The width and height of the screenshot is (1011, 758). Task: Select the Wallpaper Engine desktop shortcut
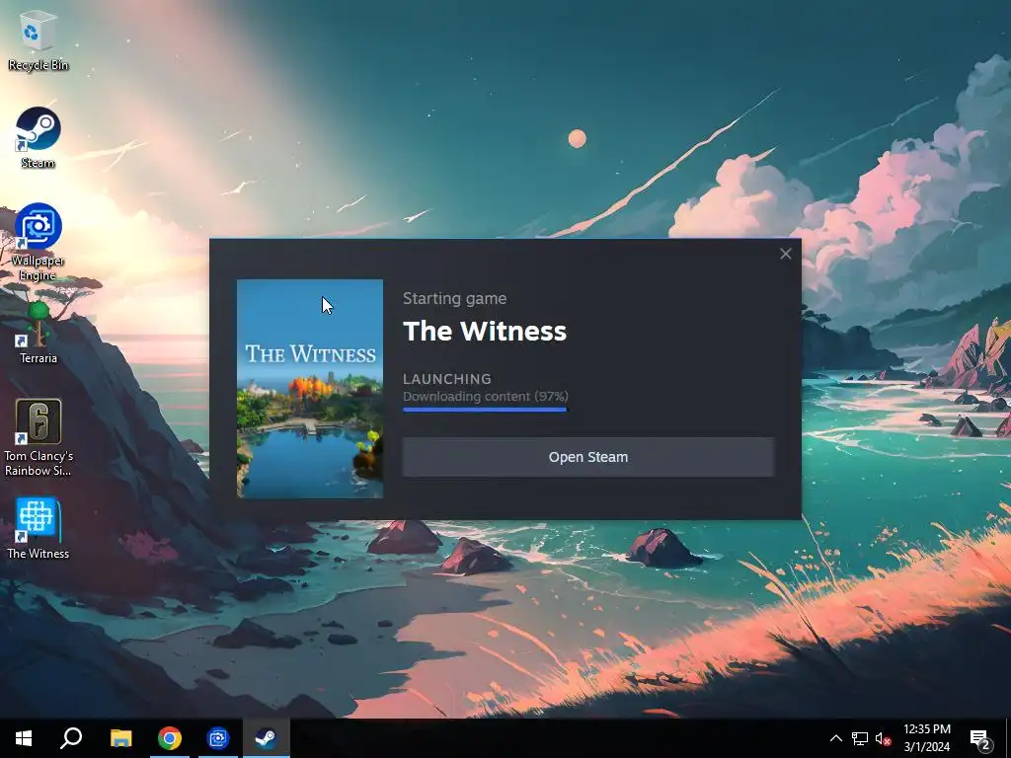coord(39,243)
